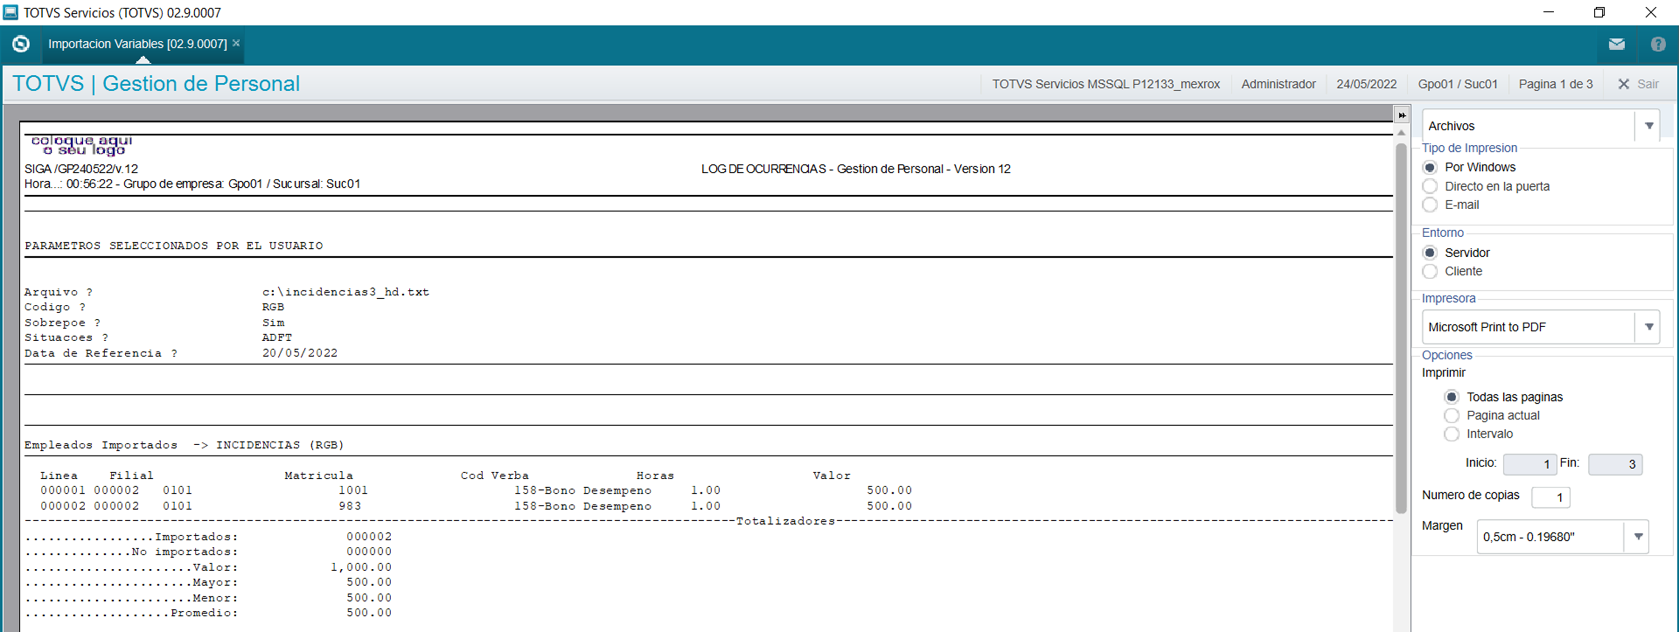Click the file path c:\incidencias3_hd.txt
Image resolution: width=1679 pixels, height=632 pixels.
click(x=345, y=292)
